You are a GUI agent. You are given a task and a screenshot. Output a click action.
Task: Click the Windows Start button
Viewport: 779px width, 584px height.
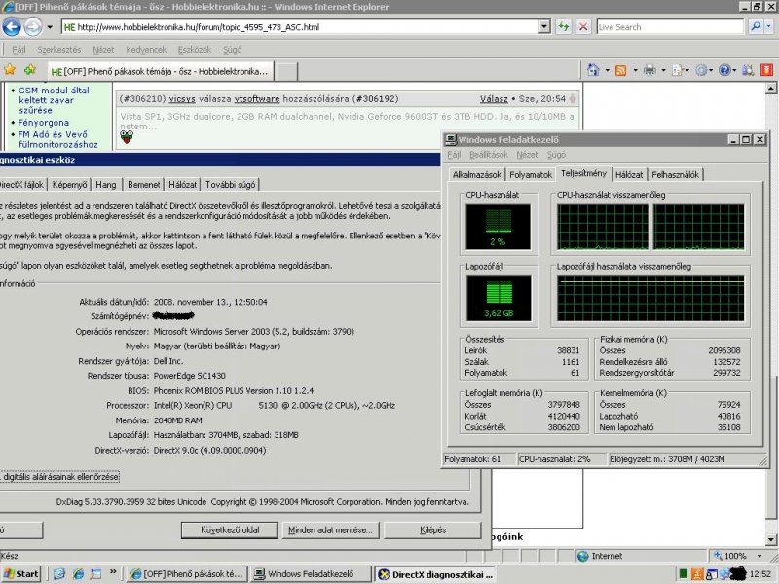coord(20,574)
